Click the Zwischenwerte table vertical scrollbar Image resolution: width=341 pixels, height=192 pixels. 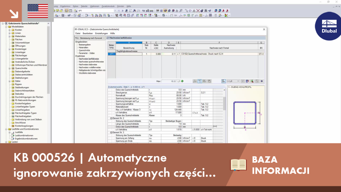[x=224, y=115]
